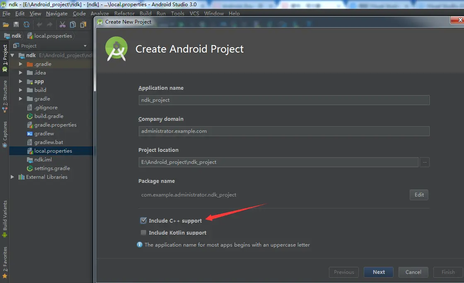Select the gradle.properties file
This screenshot has width=464, height=283.
point(51,125)
